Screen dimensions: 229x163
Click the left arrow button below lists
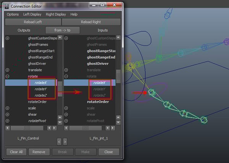[59, 142]
